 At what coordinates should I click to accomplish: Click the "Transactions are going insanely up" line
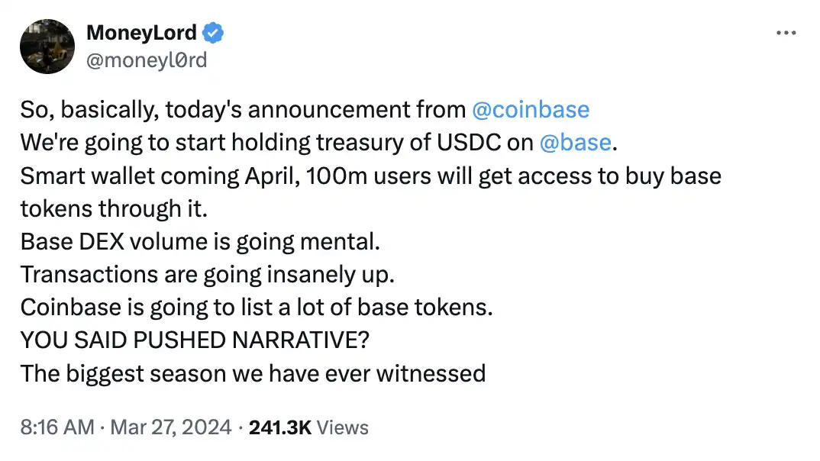(207, 275)
